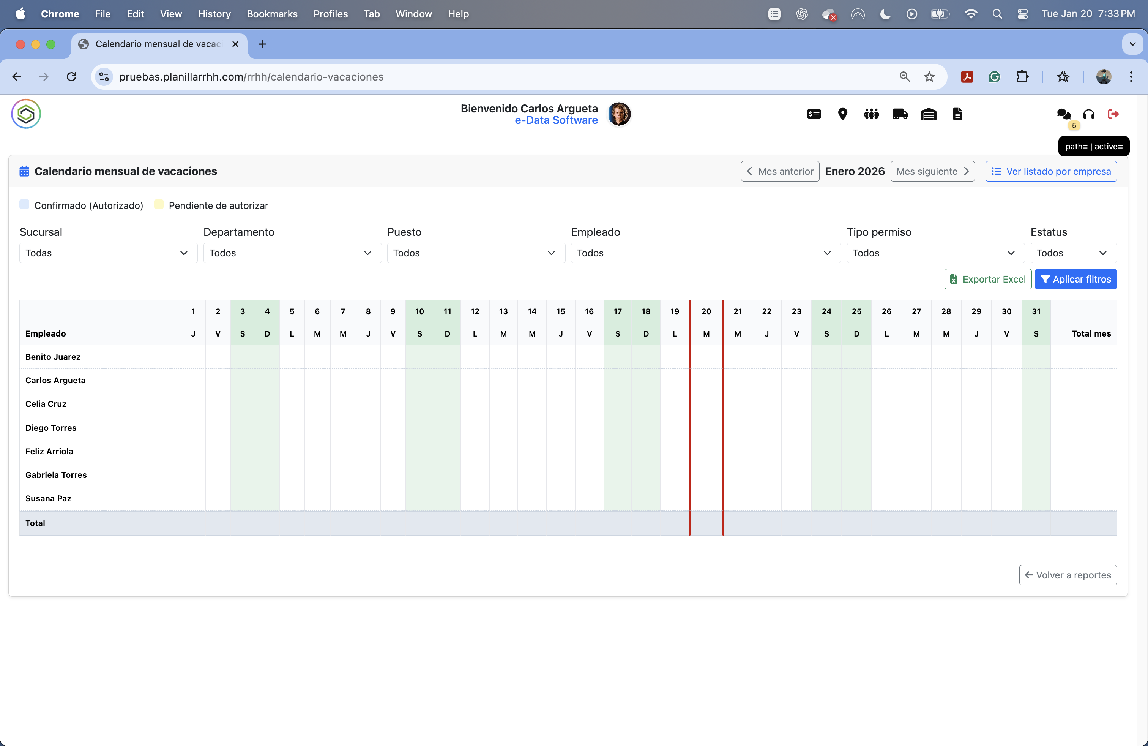Open the Estatus dropdown
Screen dimensions: 1148x746
click(1073, 253)
